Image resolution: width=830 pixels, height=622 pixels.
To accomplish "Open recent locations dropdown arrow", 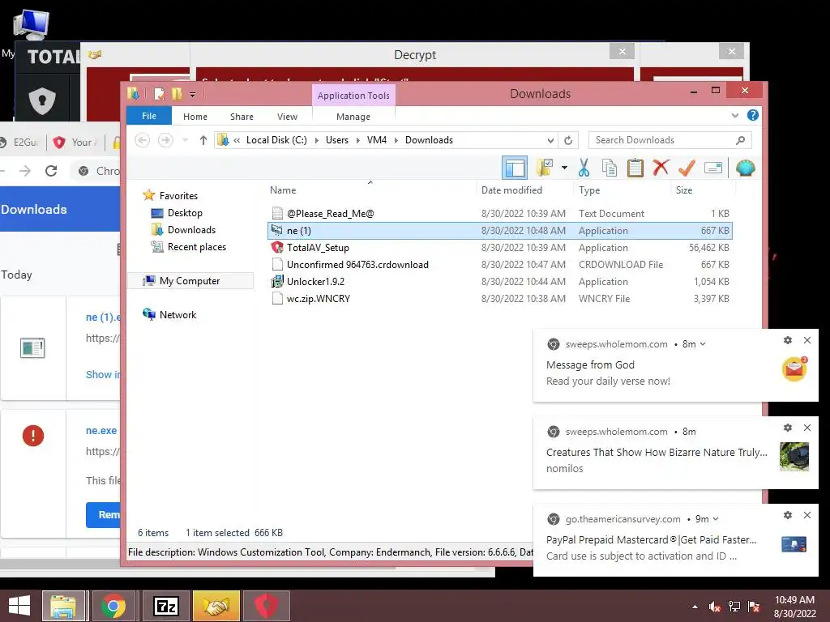I will [x=185, y=140].
